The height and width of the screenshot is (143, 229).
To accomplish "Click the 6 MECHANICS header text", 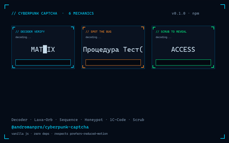I will point(81,13).
